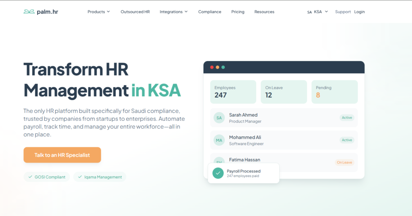The image size is (412, 216).
Task: Expand the Products dropdown menu
Action: tap(99, 12)
